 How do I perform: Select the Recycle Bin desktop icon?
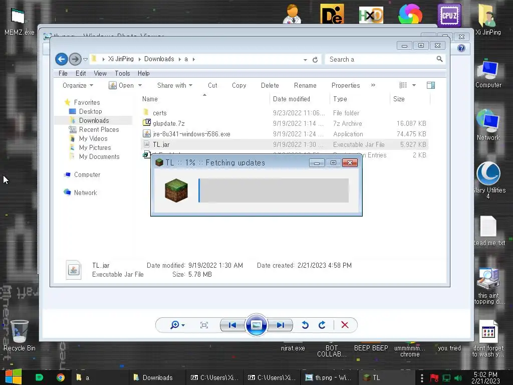[20, 335]
